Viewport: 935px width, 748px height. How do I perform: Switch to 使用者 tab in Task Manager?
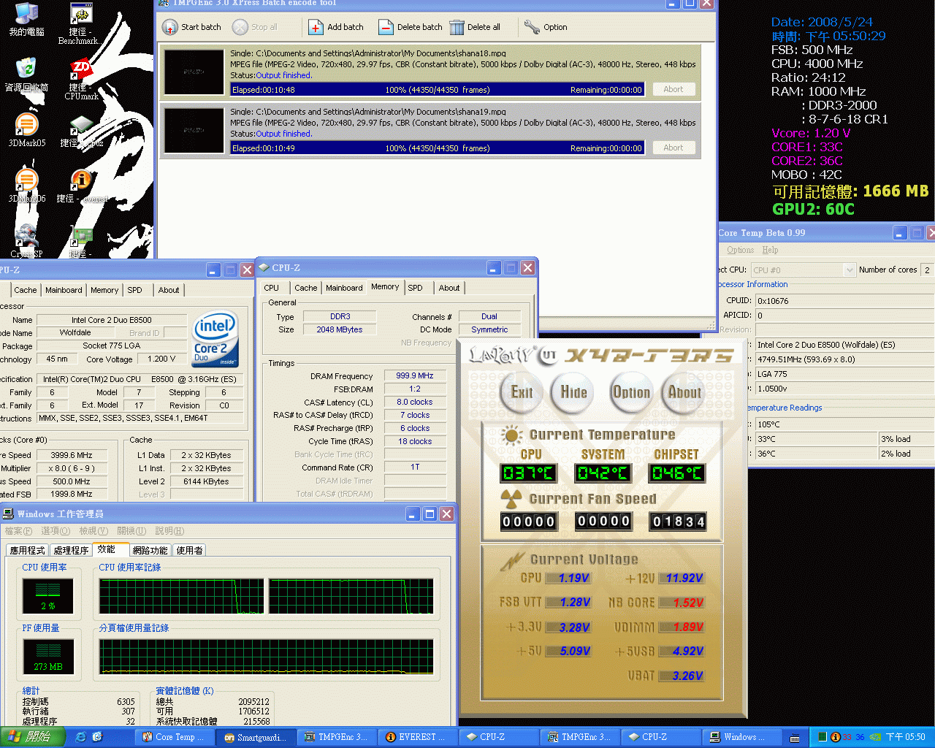click(x=189, y=550)
